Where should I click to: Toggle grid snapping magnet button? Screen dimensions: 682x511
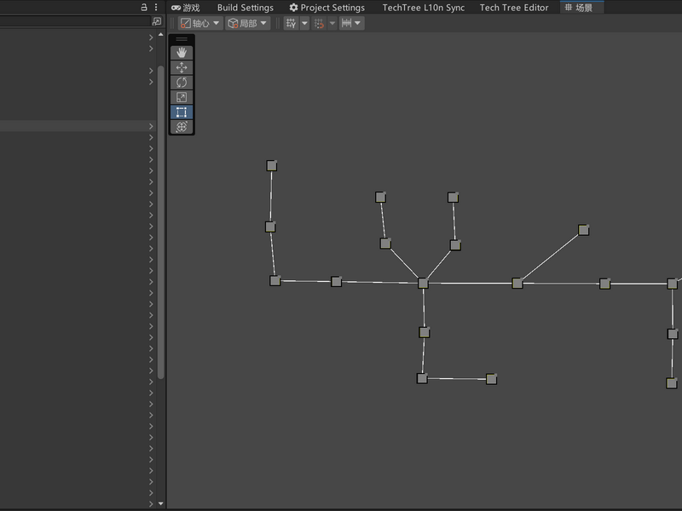(319, 23)
